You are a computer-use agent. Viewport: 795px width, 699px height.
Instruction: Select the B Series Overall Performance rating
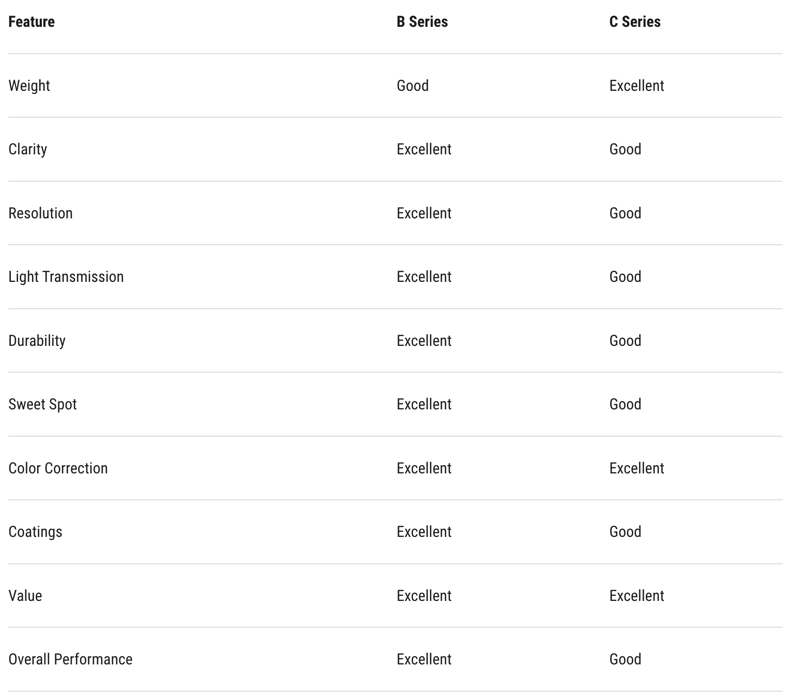click(x=424, y=659)
